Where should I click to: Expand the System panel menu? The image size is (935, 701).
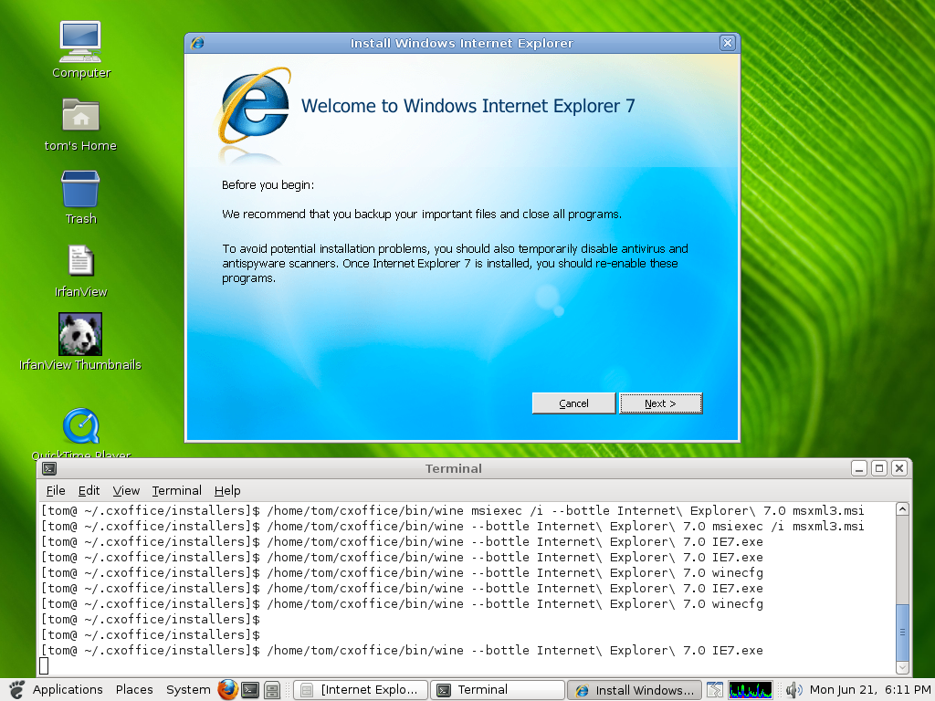188,690
